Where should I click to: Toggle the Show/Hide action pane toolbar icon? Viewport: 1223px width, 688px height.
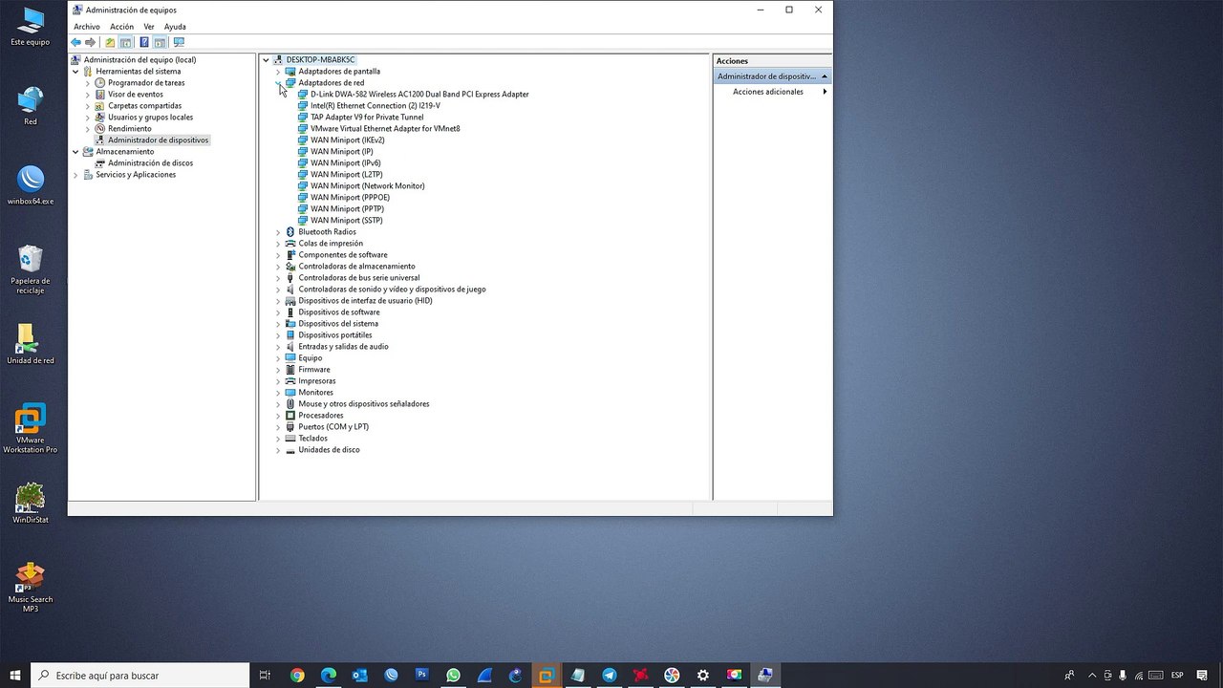pyautogui.click(x=160, y=42)
